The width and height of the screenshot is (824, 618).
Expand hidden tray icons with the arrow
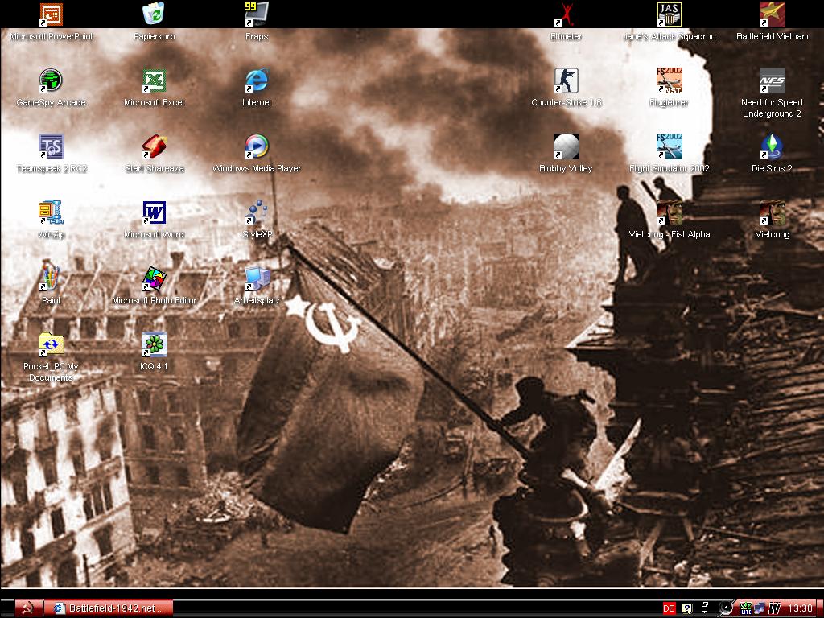point(726,608)
